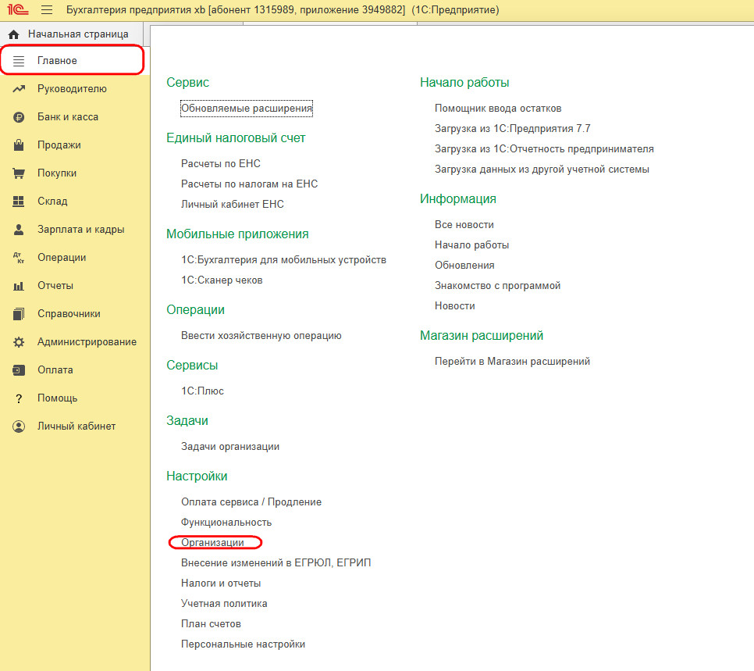Click the Справочники books icon

(19, 314)
